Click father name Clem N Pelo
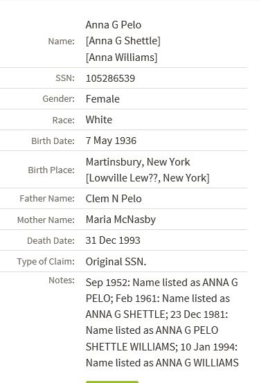This screenshot has height=383, width=259. (114, 199)
